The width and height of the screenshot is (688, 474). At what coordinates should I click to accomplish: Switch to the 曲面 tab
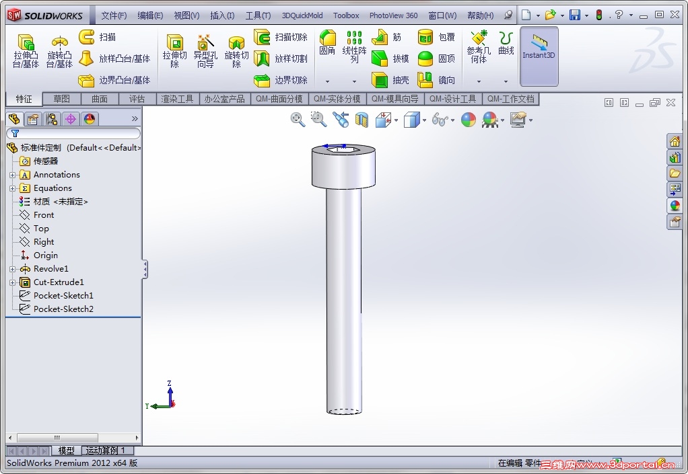(x=100, y=99)
